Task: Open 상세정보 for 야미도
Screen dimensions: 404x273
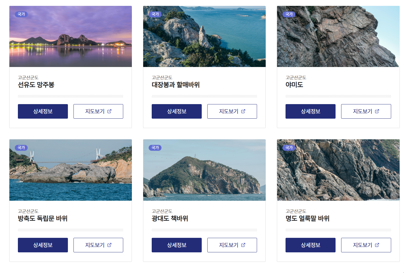Action: pos(310,111)
